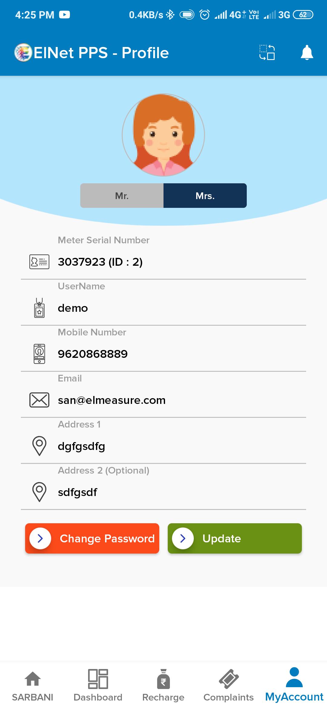Tap the username badge icon
327x709 pixels.
coord(39,308)
